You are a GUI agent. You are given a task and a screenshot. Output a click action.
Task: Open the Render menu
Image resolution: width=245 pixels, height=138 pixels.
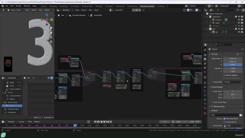coord(19,6)
